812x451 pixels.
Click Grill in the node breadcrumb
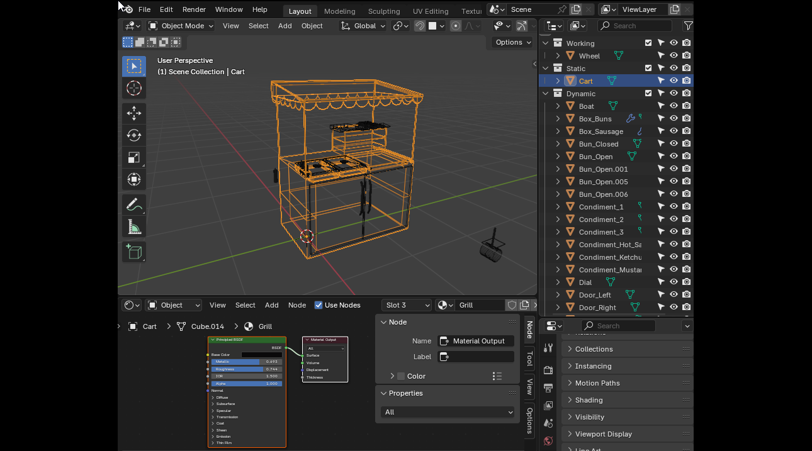tap(265, 326)
